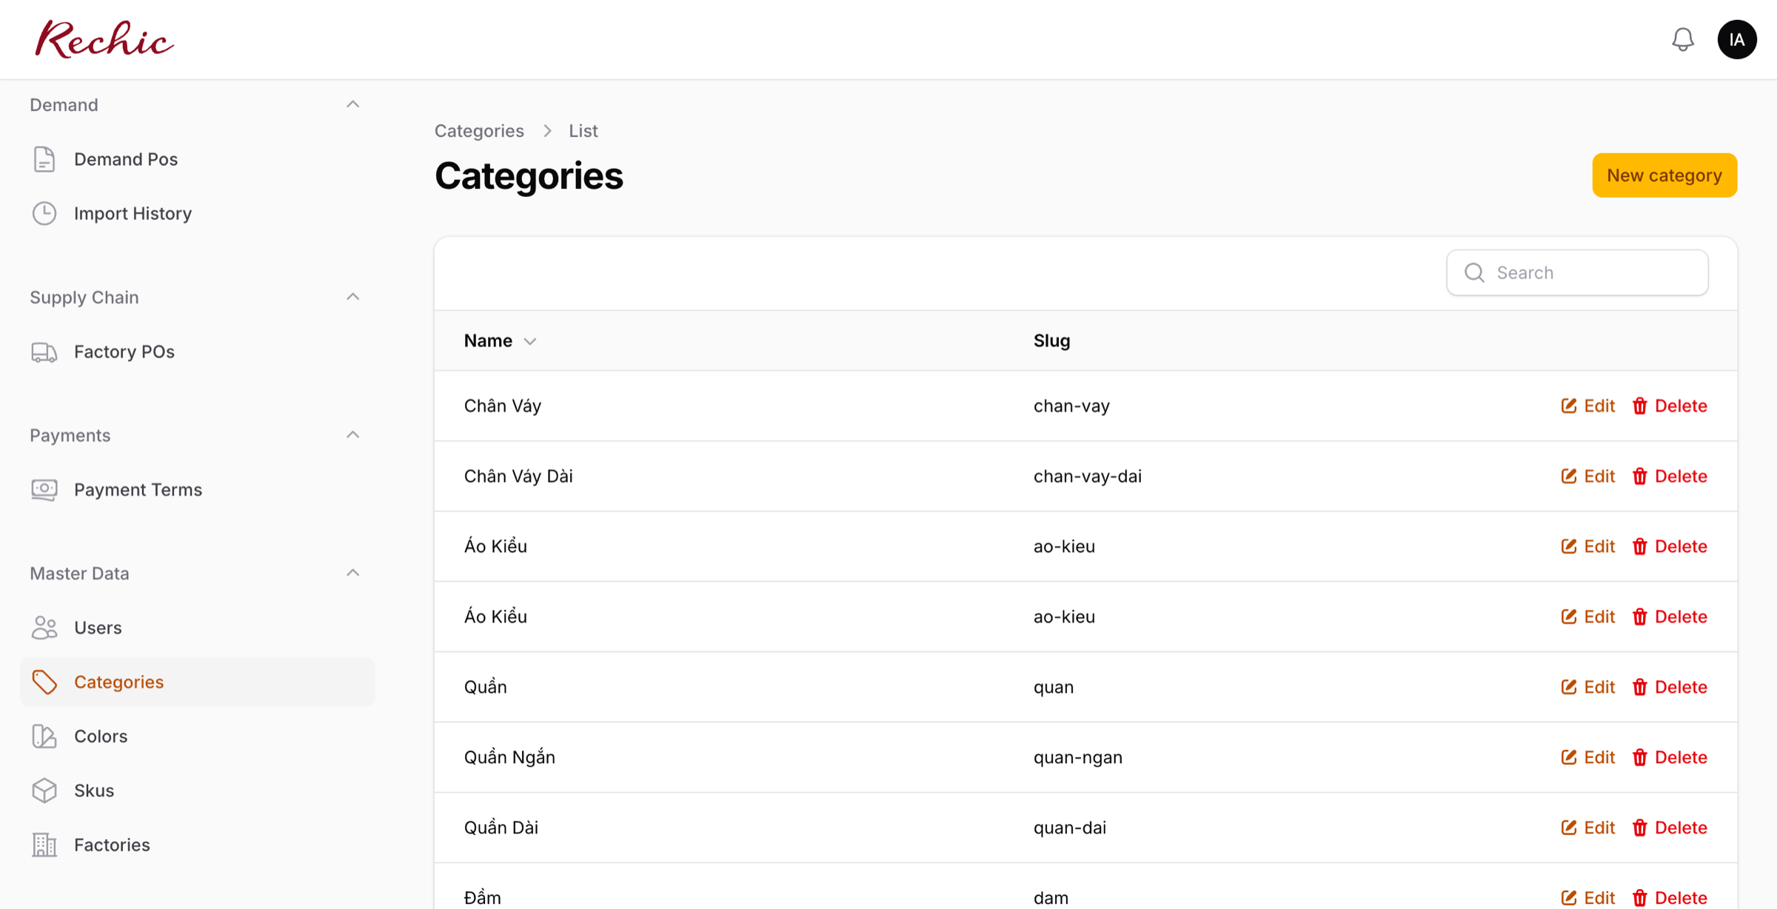Click the trash icon in Quần row
Image resolution: width=1777 pixels, height=909 pixels.
point(1640,687)
